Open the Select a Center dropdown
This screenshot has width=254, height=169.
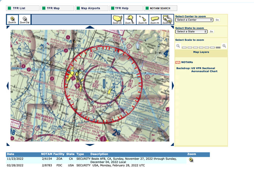click(194, 20)
